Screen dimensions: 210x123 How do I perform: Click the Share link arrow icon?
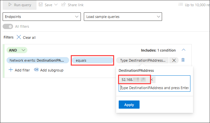tap(64, 5)
